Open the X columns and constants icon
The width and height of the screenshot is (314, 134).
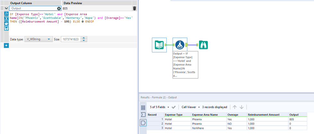pos(6,19)
